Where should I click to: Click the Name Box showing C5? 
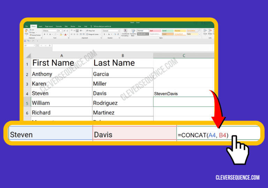coord(30,45)
